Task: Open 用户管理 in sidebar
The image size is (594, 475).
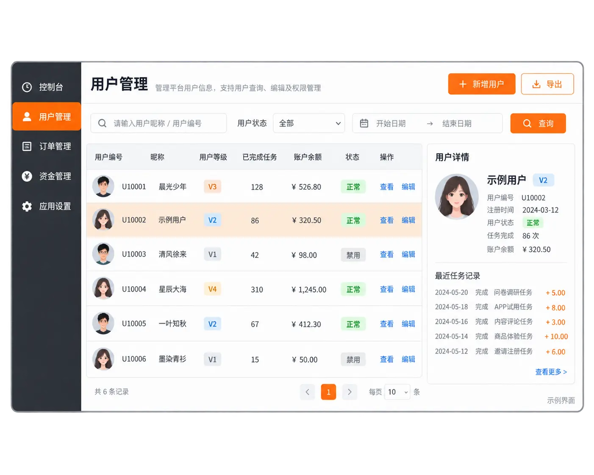Action: [47, 116]
